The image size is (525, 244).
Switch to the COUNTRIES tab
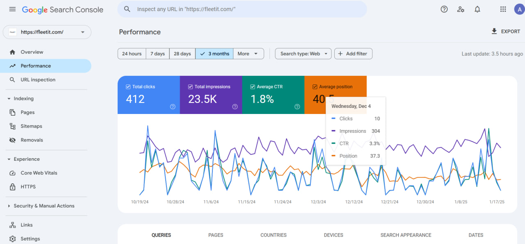274,235
